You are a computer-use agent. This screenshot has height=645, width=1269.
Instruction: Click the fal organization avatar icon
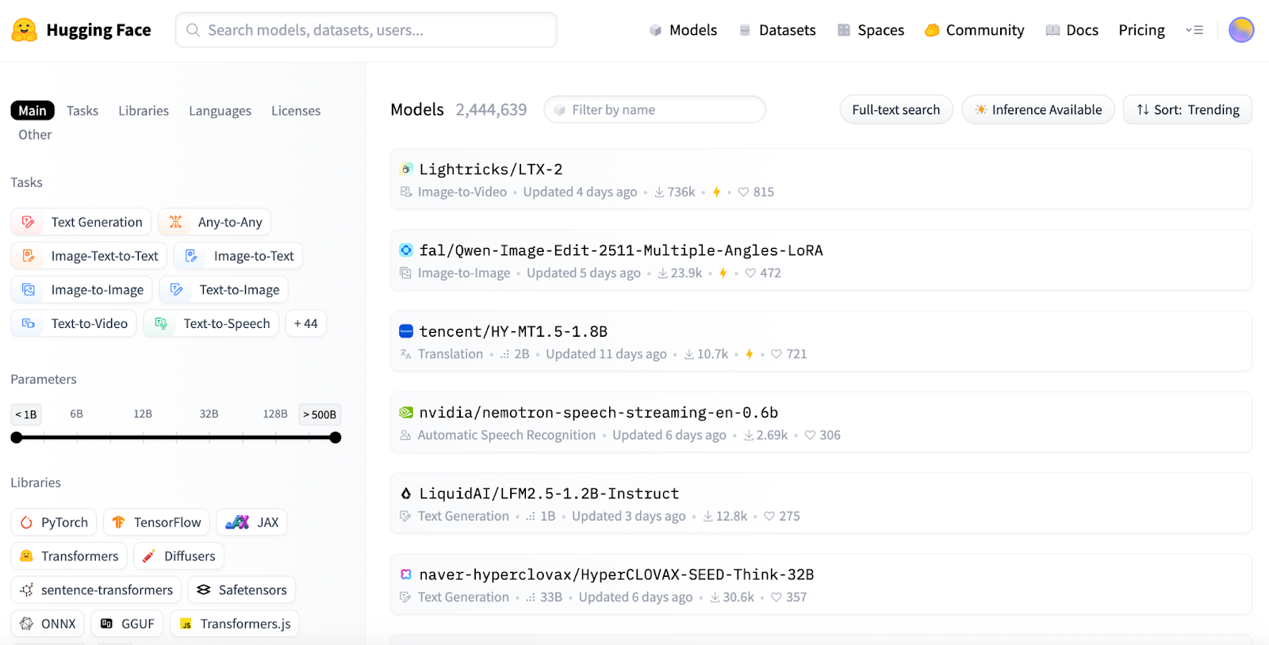tap(406, 250)
